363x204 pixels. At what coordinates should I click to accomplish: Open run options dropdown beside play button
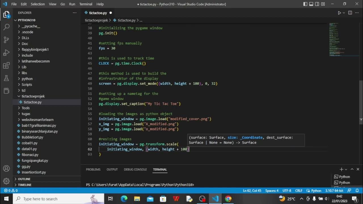[x=344, y=13]
